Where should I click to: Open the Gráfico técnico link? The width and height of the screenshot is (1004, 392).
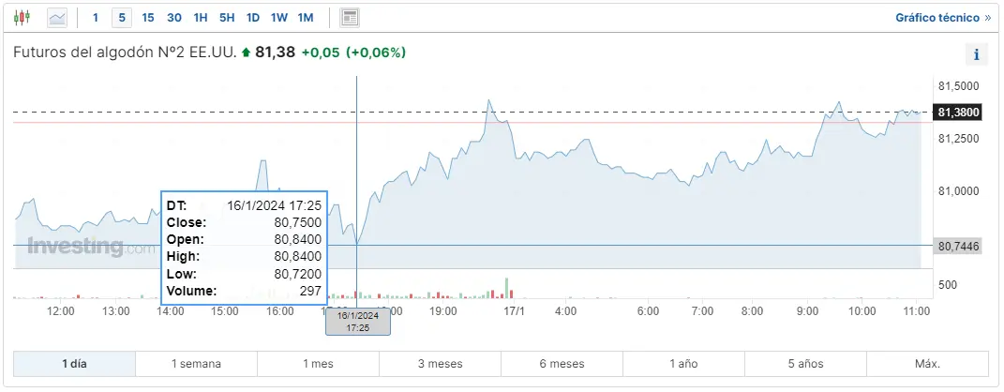coord(942,18)
